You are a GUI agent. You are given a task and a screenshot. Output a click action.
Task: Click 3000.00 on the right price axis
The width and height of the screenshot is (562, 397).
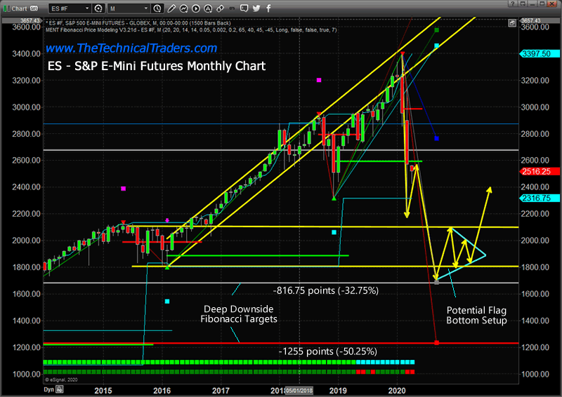point(535,107)
